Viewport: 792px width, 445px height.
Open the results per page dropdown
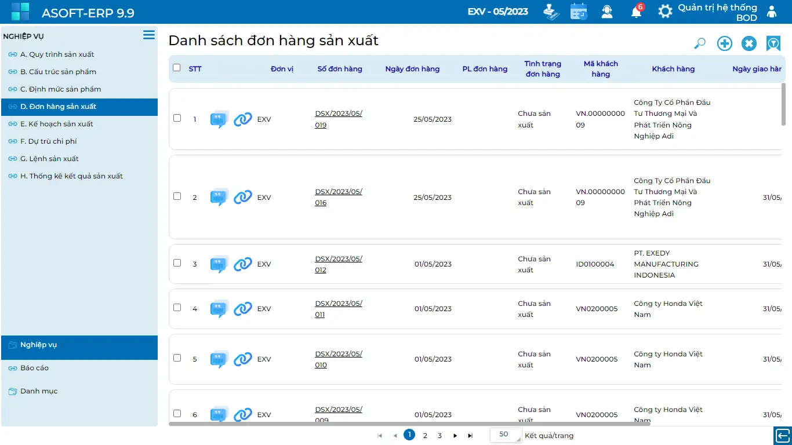506,435
